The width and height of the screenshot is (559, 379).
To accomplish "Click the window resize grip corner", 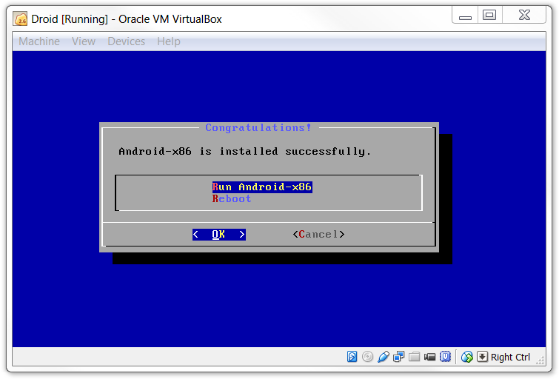I will click(540, 360).
